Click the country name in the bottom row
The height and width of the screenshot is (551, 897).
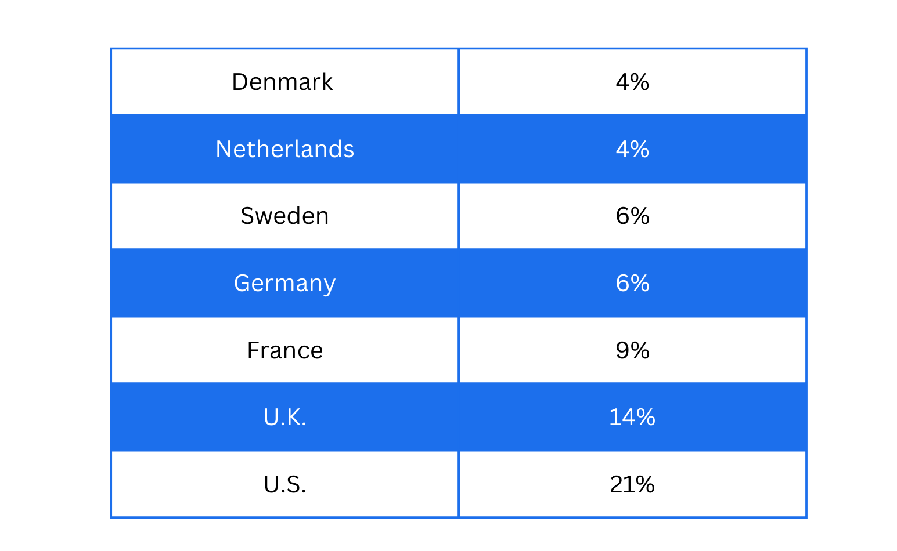pyautogui.click(x=284, y=484)
